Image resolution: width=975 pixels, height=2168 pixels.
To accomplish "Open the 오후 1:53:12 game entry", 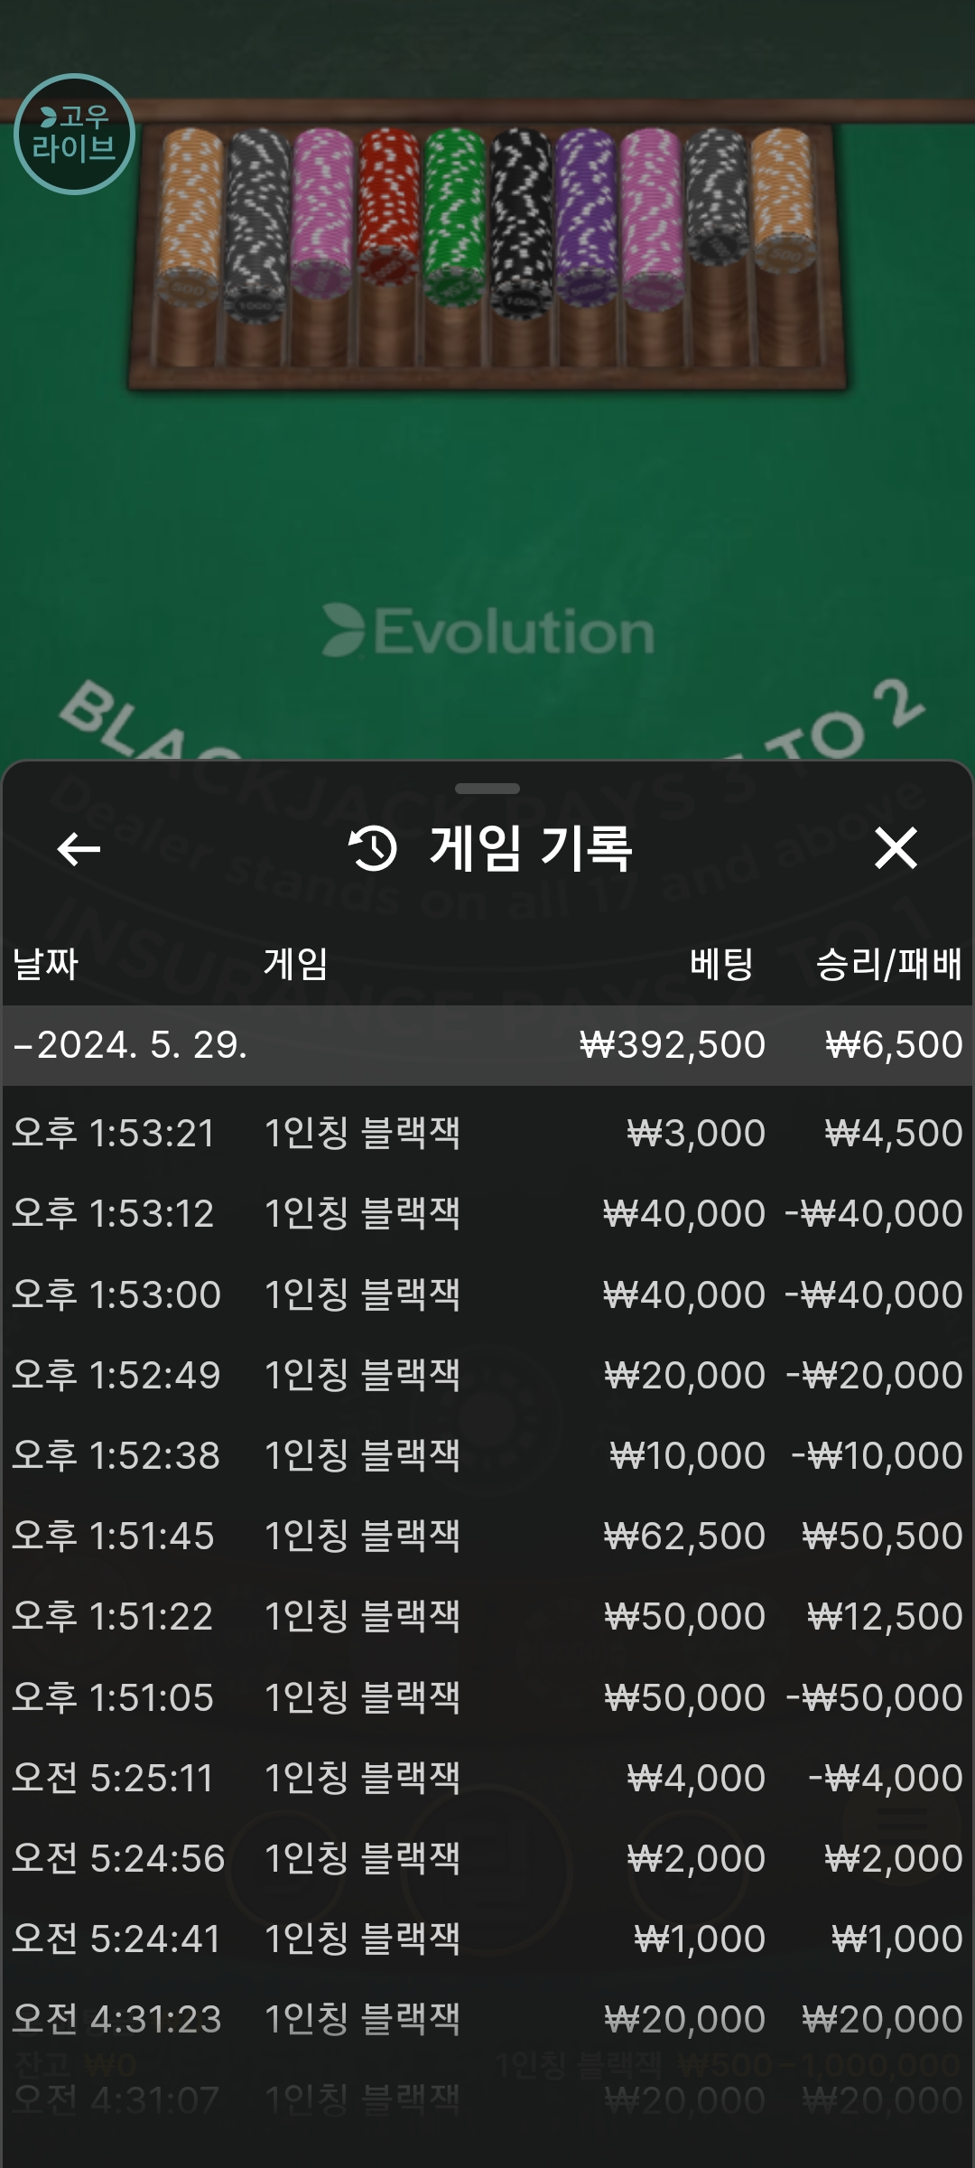I will [x=487, y=1213].
